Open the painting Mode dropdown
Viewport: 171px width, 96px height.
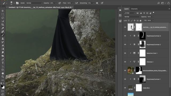[x=34, y=3]
